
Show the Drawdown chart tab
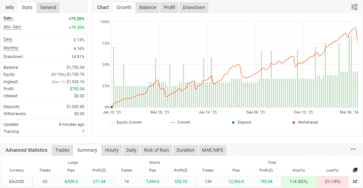coord(194,7)
